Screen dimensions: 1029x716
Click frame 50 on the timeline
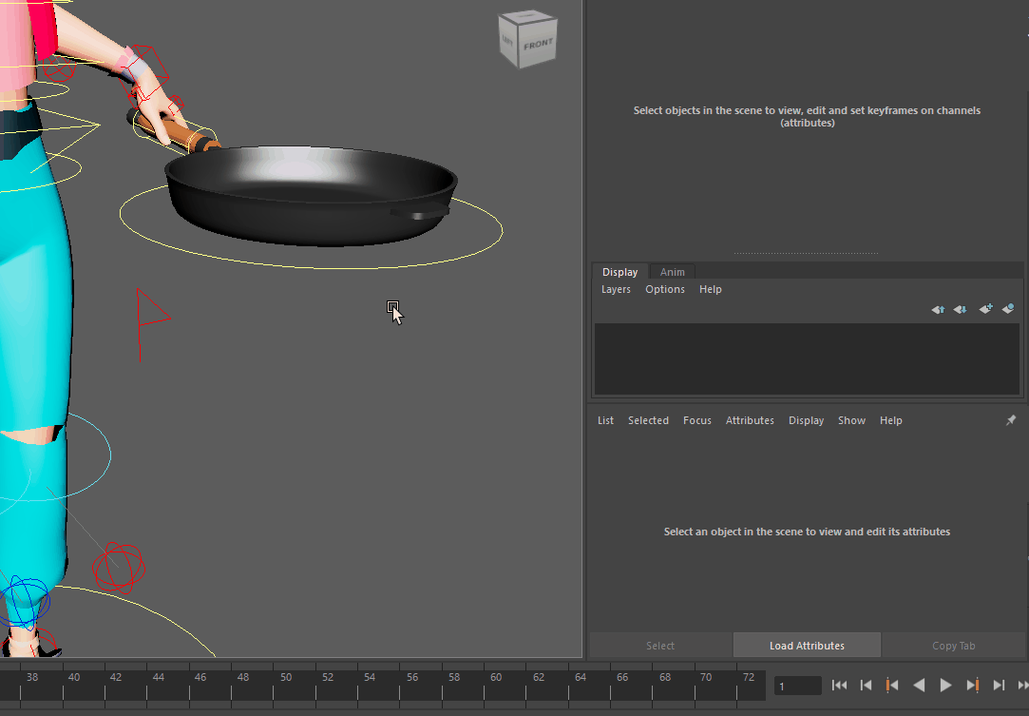pos(286,677)
